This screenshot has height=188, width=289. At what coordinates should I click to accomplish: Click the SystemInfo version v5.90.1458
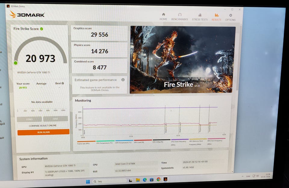(x=188, y=167)
